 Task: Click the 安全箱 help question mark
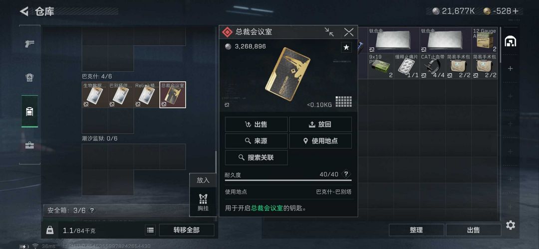click(x=92, y=211)
